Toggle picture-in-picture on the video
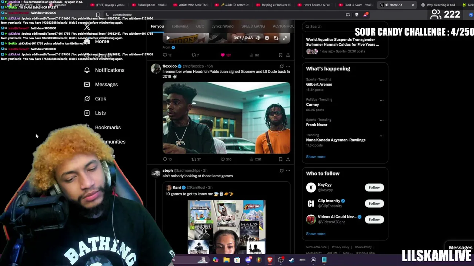 tap(276, 38)
